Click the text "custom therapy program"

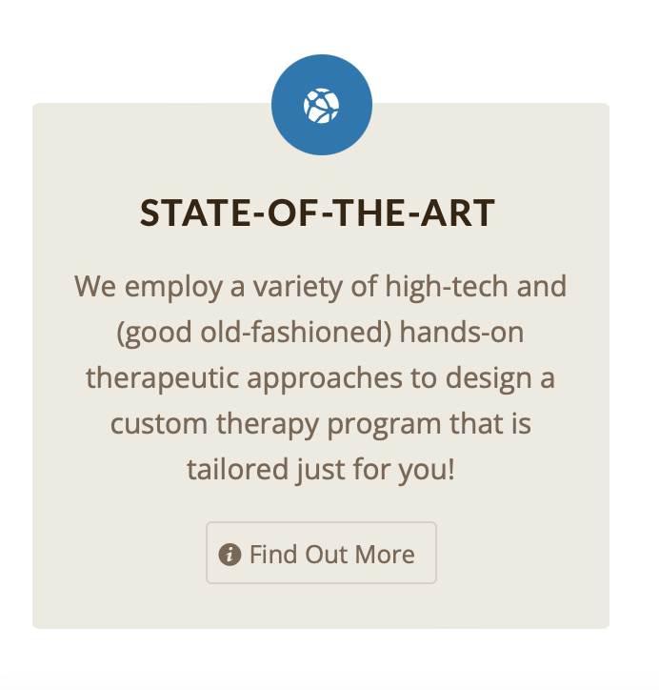point(275,425)
